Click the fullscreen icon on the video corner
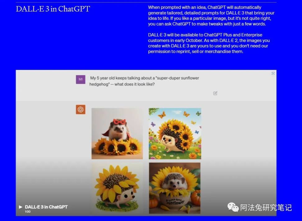This screenshot has width=302, height=221. tap(273, 73)
